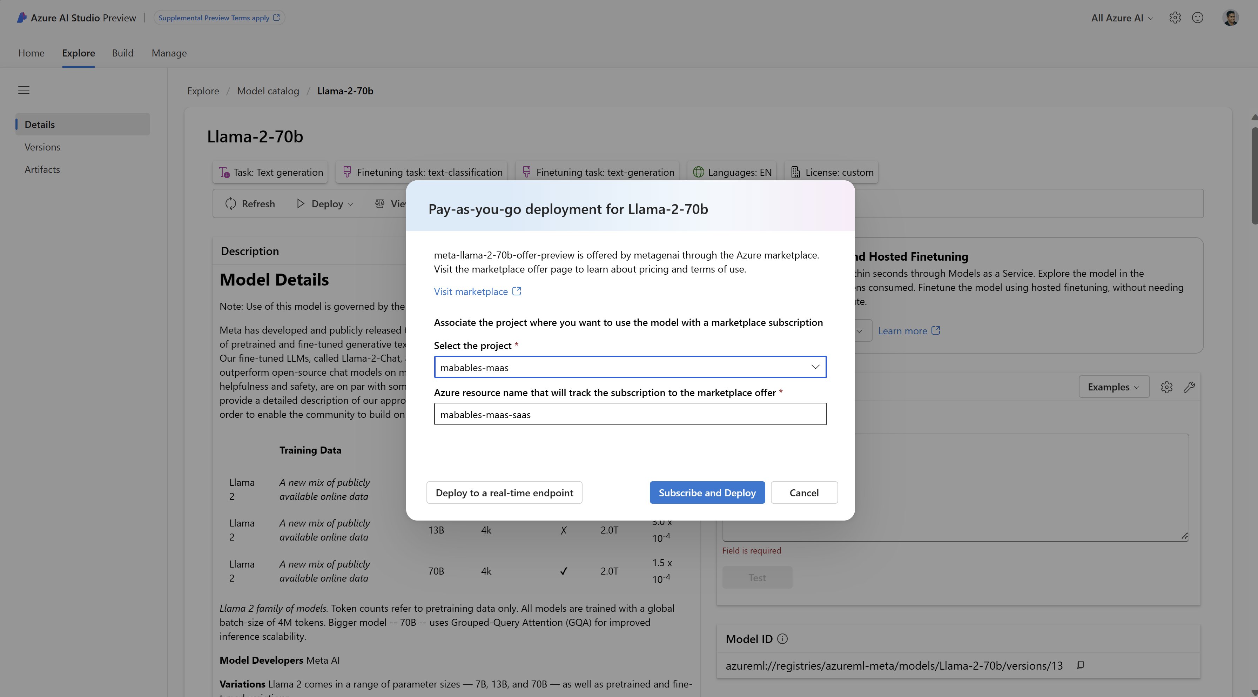
Task: Click the external link icon on Visit marketplace
Action: point(516,290)
